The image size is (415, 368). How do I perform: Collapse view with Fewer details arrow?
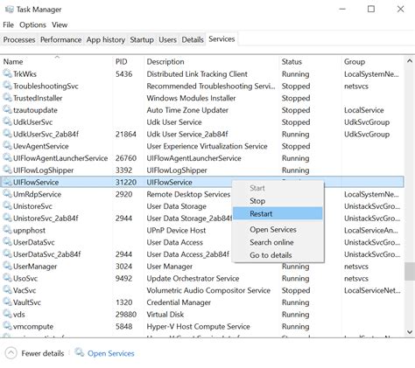click(x=11, y=353)
